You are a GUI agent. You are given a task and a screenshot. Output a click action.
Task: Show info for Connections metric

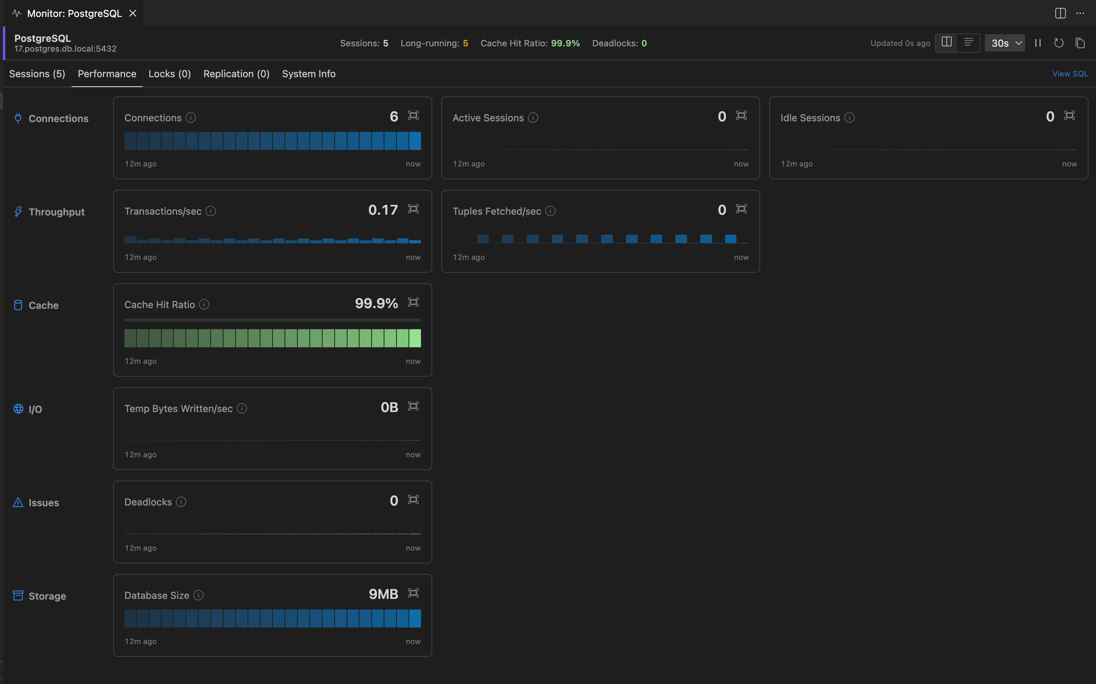(x=191, y=118)
